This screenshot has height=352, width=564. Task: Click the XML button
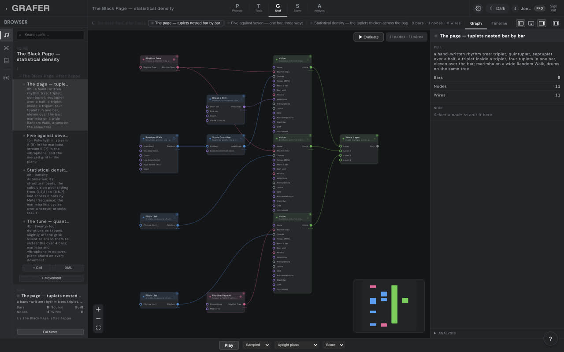point(68,268)
